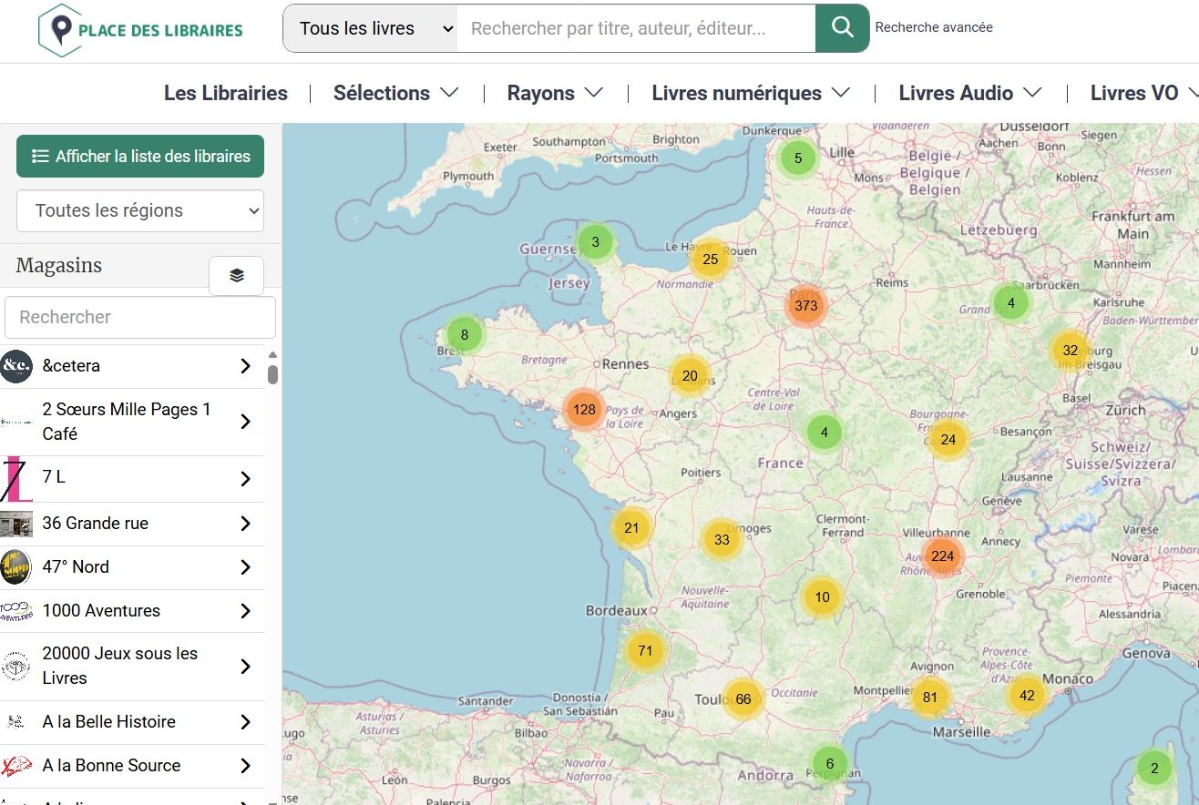
Task: Expand the Livres numériques menu
Action: (x=750, y=93)
